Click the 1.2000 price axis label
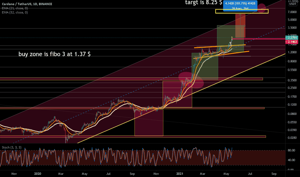This screenshot has height=177, width=300. [x=292, y=52]
